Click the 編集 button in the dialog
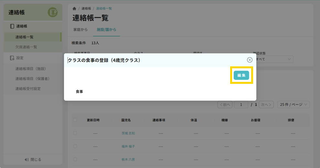 pyautogui.click(x=241, y=75)
